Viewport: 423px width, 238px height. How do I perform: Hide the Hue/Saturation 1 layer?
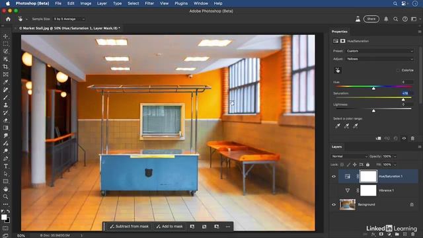coord(334,177)
